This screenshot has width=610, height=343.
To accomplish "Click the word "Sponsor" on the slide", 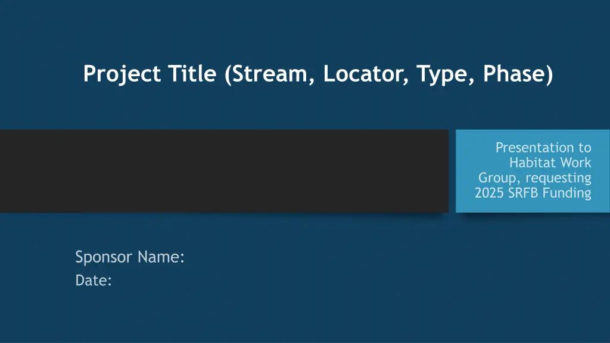I will point(104,257).
